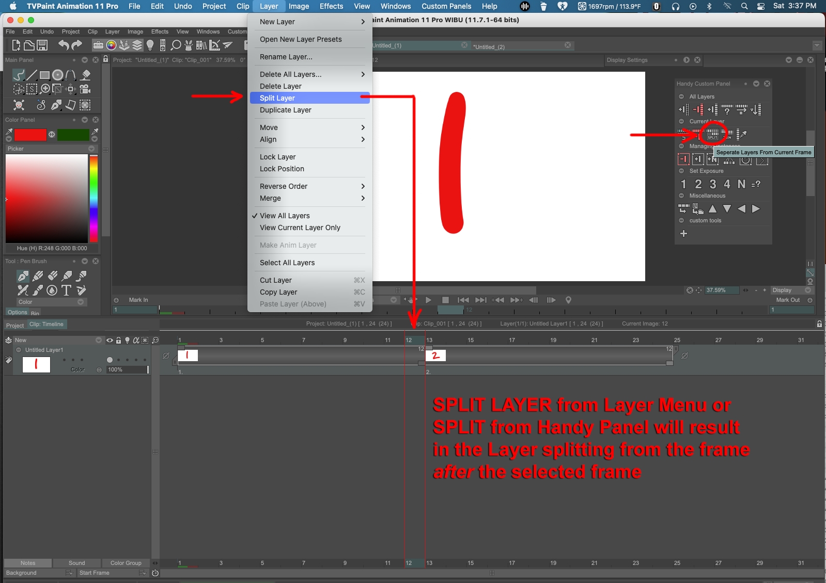This screenshot has width=826, height=583.
Task: Open the Color mode dropdown in Tool panel
Action: pyautogui.click(x=51, y=302)
